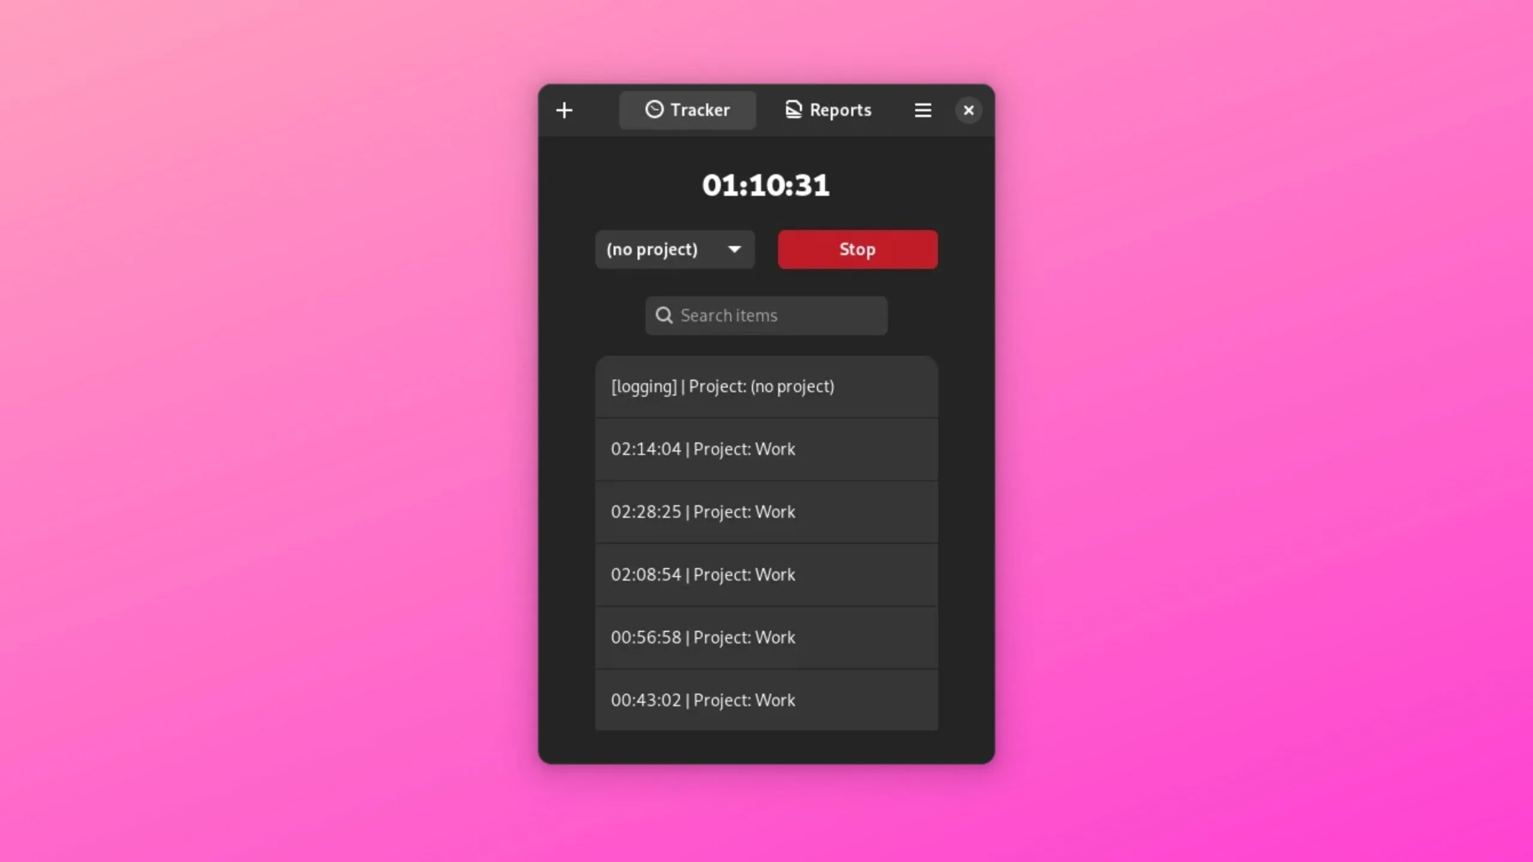Click the logging entry row
This screenshot has width=1533, height=862.
click(x=765, y=386)
